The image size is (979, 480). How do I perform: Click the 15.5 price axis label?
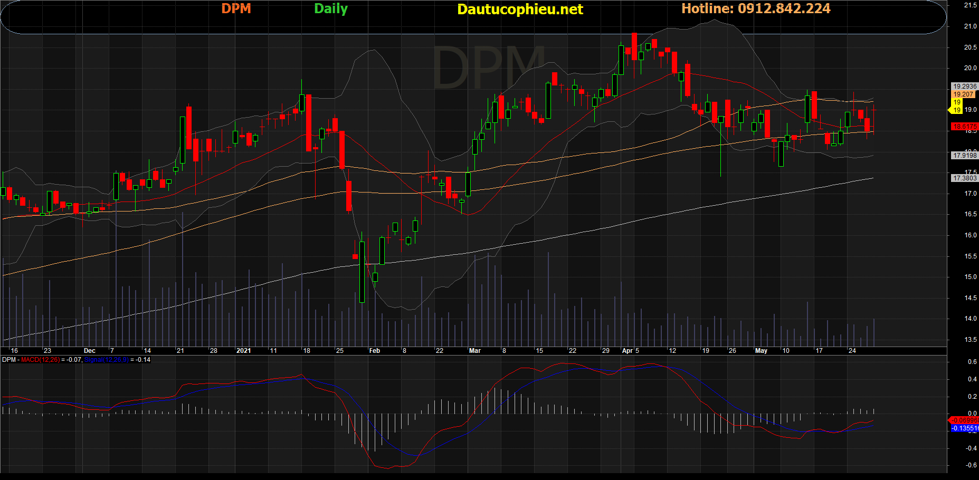(x=971, y=256)
